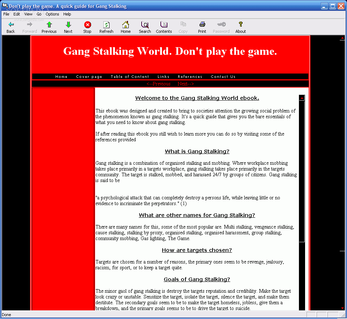Image resolution: width=347 pixels, height=319 pixels.
Task: Open the Help menu
Action: click(x=67, y=14)
